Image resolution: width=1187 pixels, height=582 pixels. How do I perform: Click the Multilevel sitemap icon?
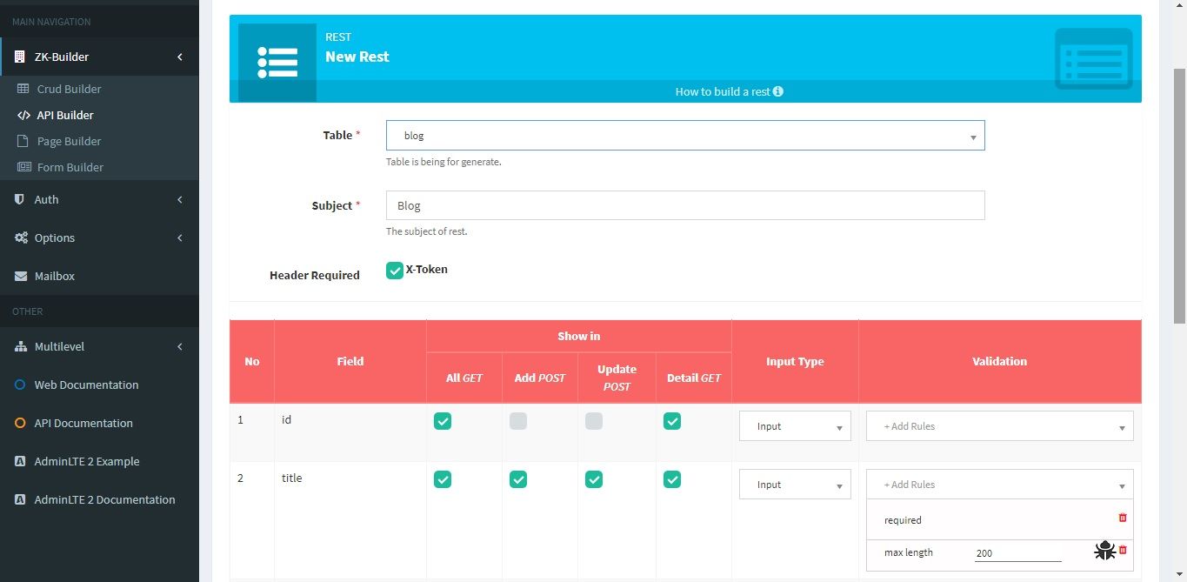coord(20,346)
